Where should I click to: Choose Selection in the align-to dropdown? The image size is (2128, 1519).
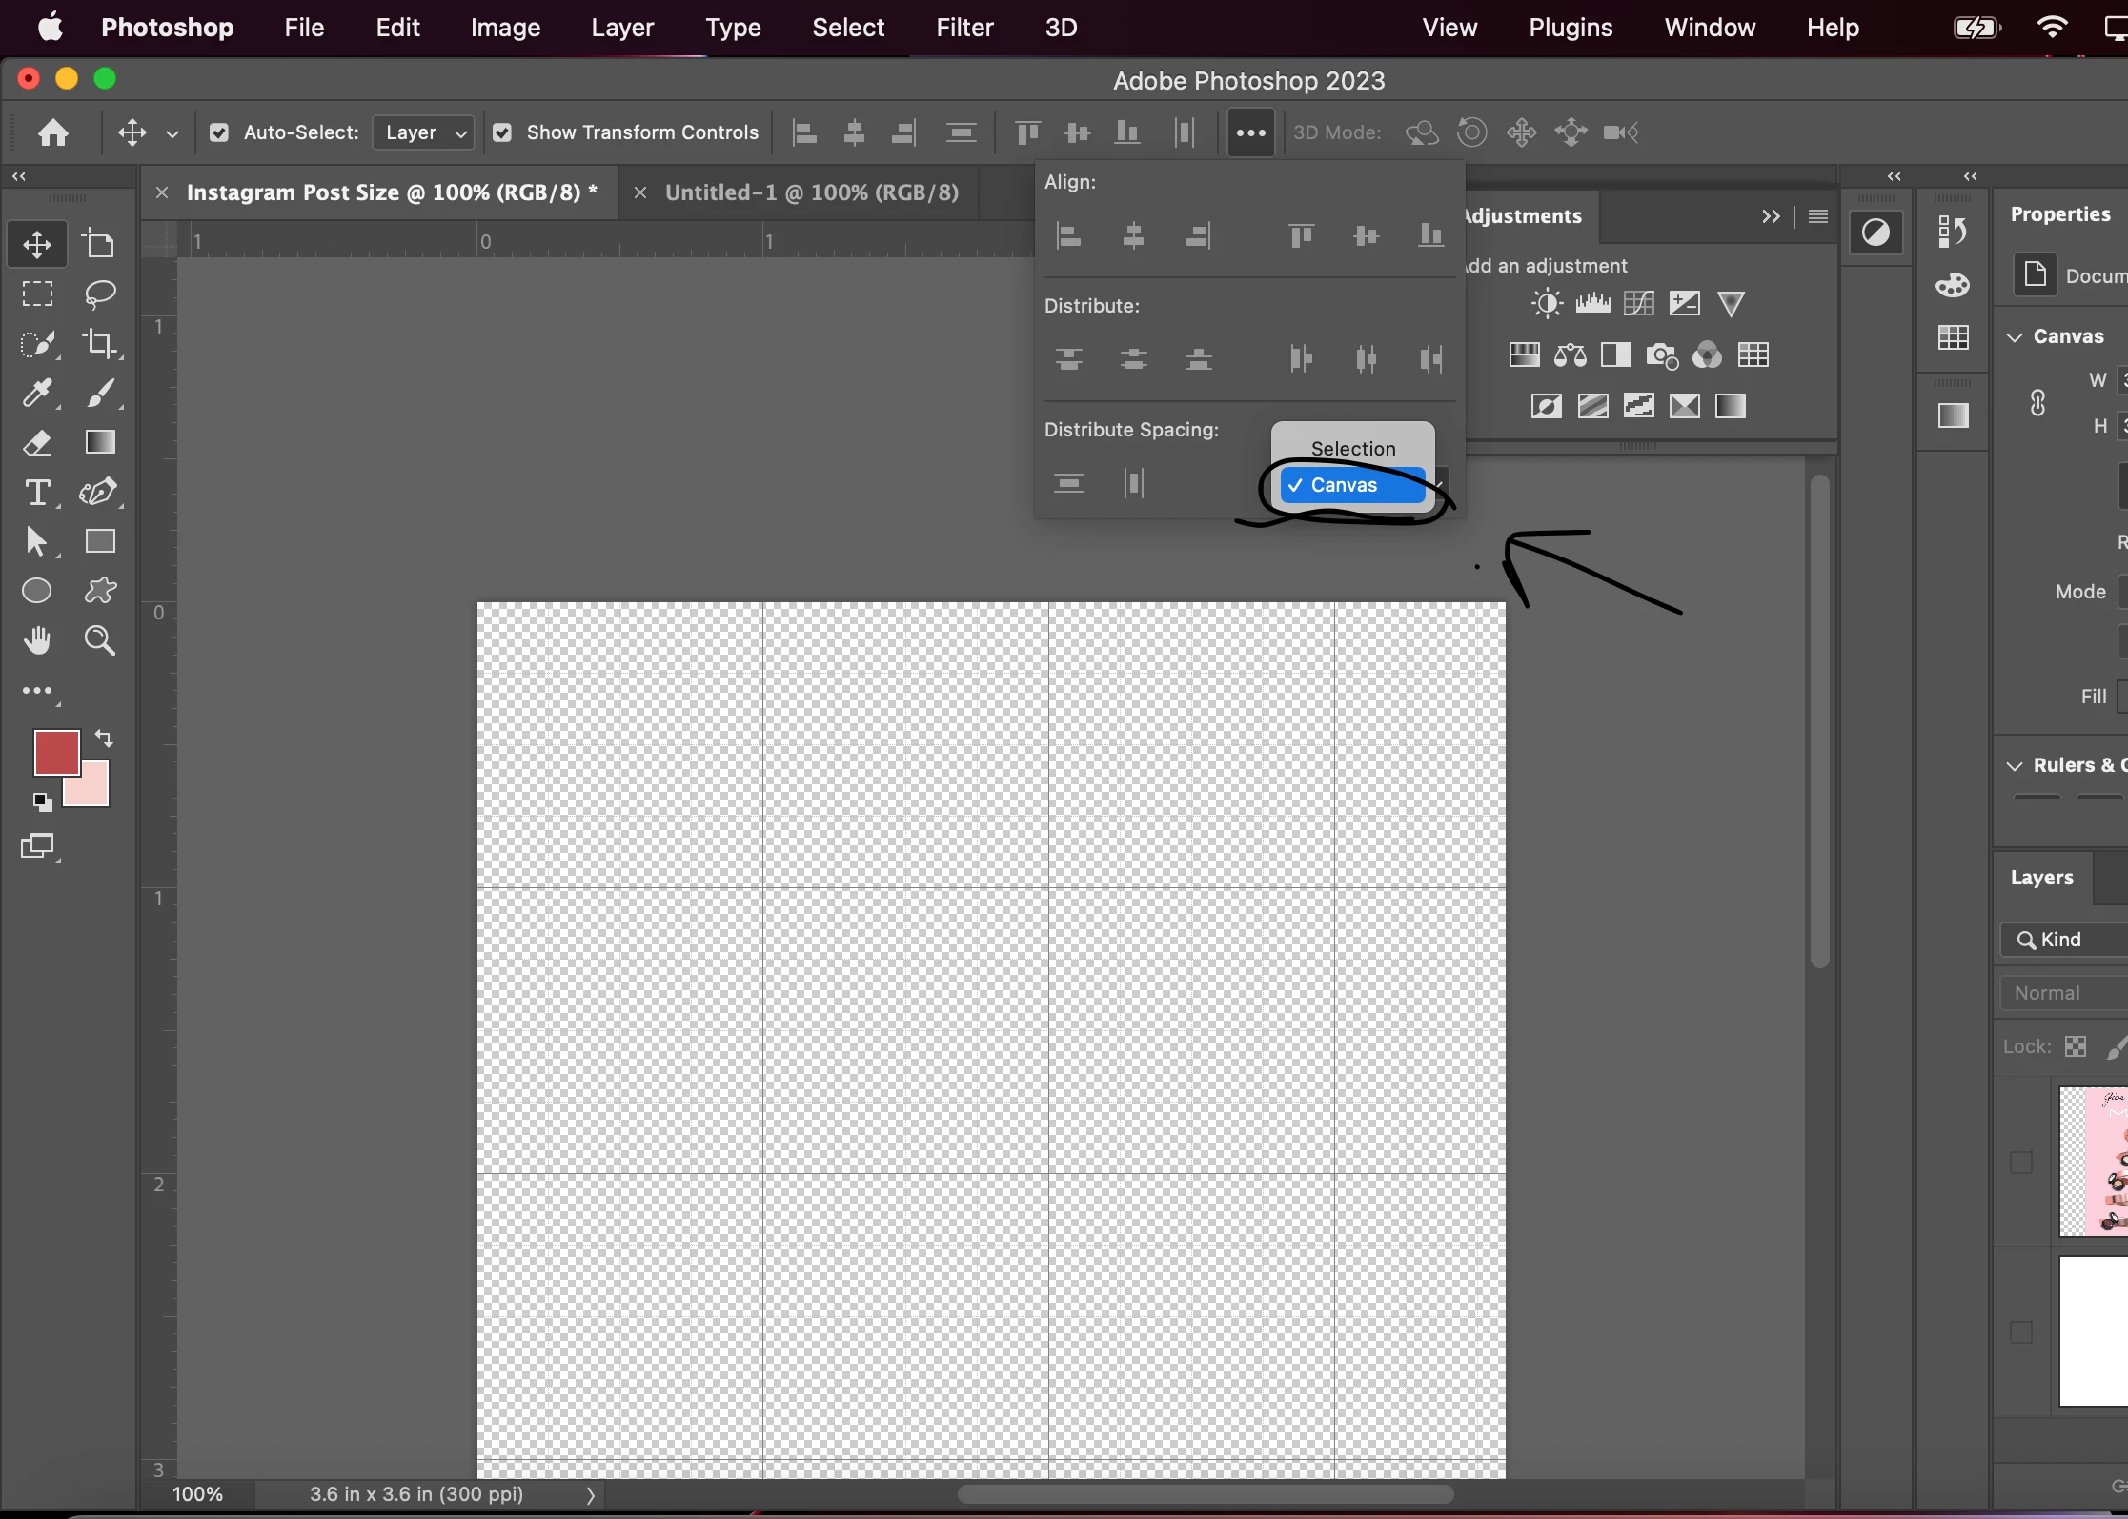pos(1352,448)
